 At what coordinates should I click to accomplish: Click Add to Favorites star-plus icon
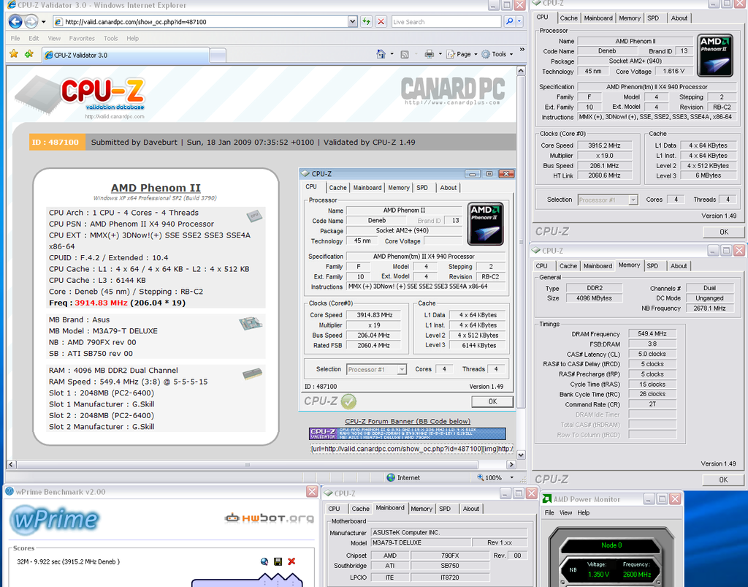pyautogui.click(x=29, y=54)
